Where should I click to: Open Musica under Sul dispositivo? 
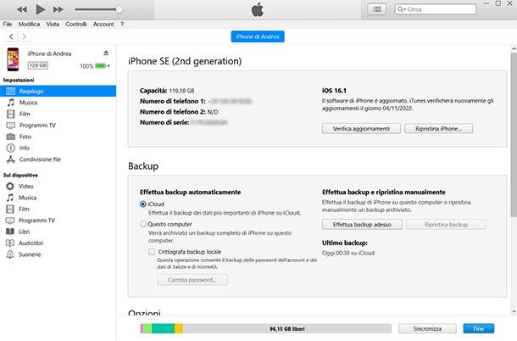(27, 198)
